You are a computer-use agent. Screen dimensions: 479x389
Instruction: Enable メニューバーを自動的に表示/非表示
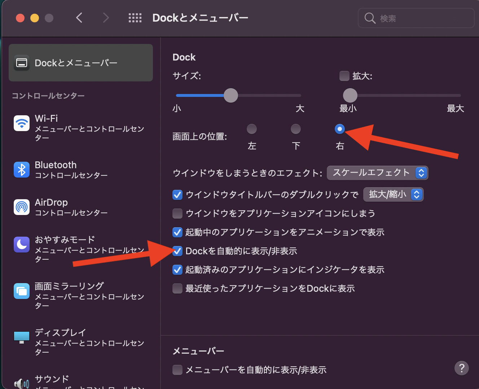[x=177, y=370]
